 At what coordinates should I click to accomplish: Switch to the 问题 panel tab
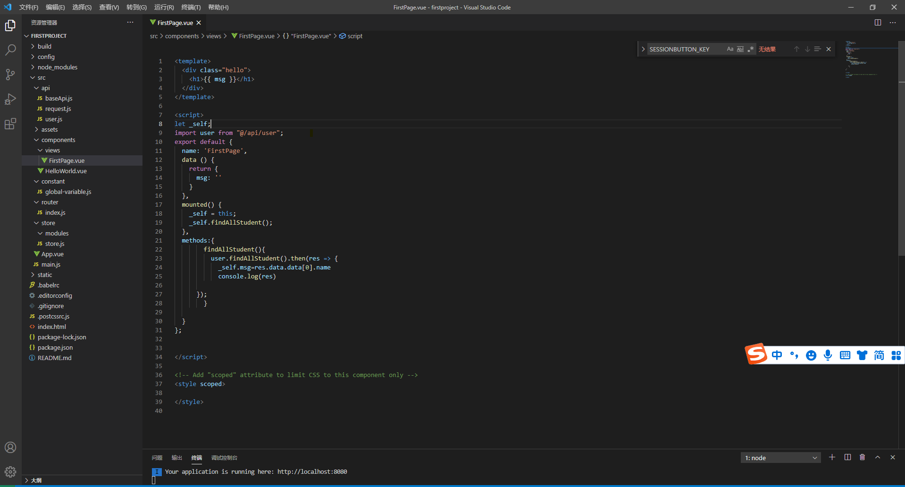click(157, 458)
